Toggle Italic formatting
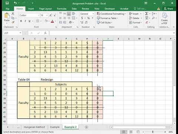 [25, 21]
